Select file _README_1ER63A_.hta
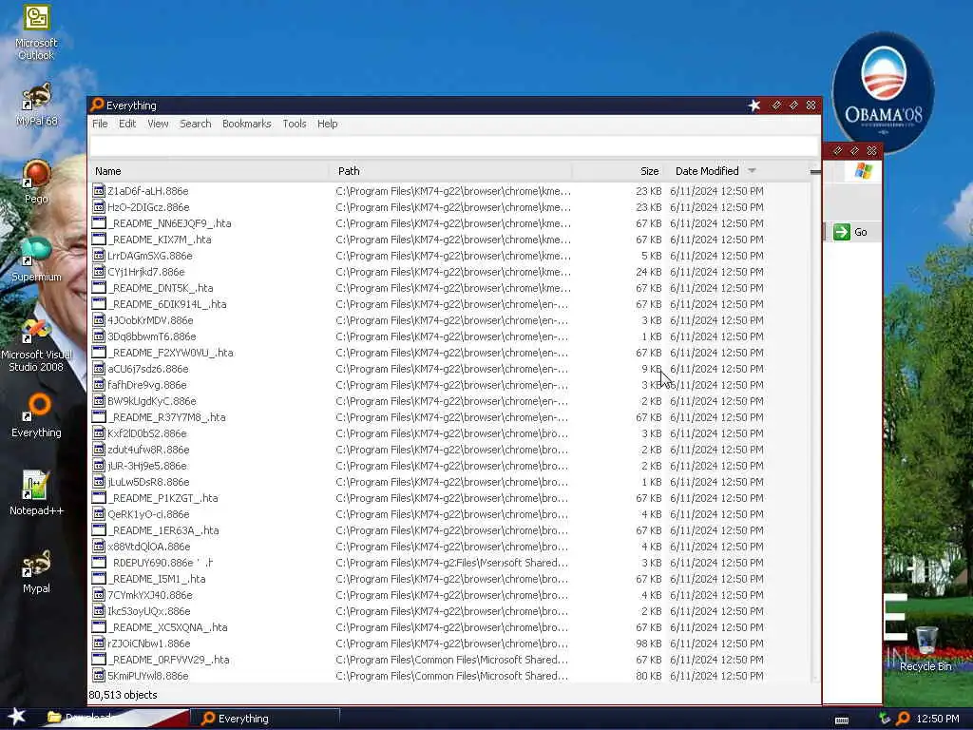 163,529
